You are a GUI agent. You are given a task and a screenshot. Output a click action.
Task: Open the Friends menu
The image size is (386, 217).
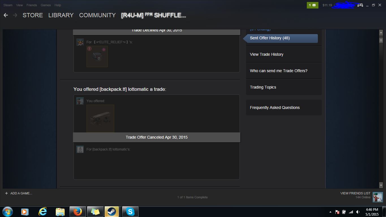[32, 5]
